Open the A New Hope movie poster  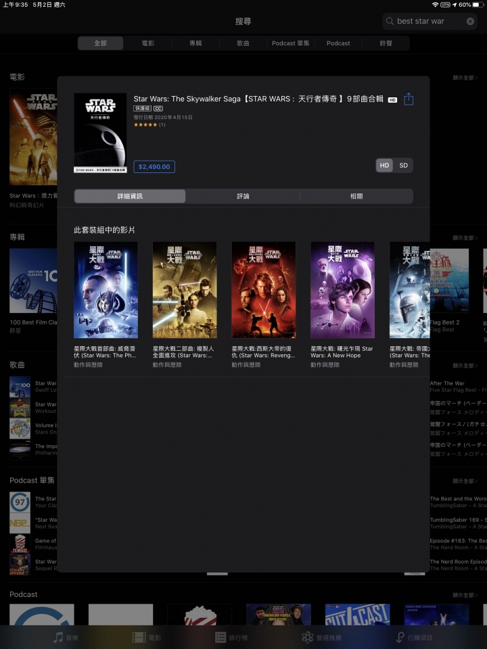point(342,290)
